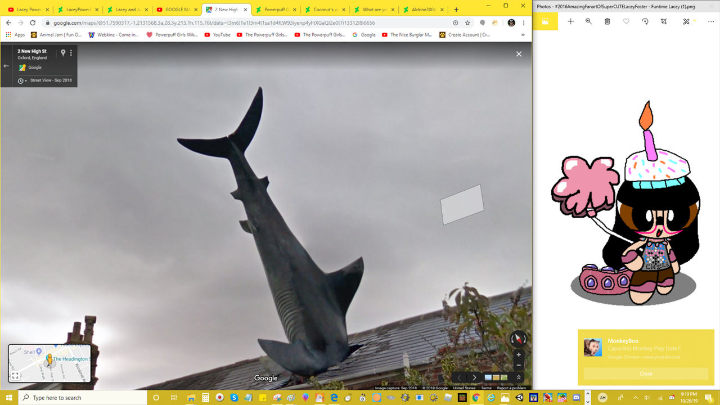Click the Photos add-to button (plus)
The image size is (720, 405).
[x=570, y=21]
